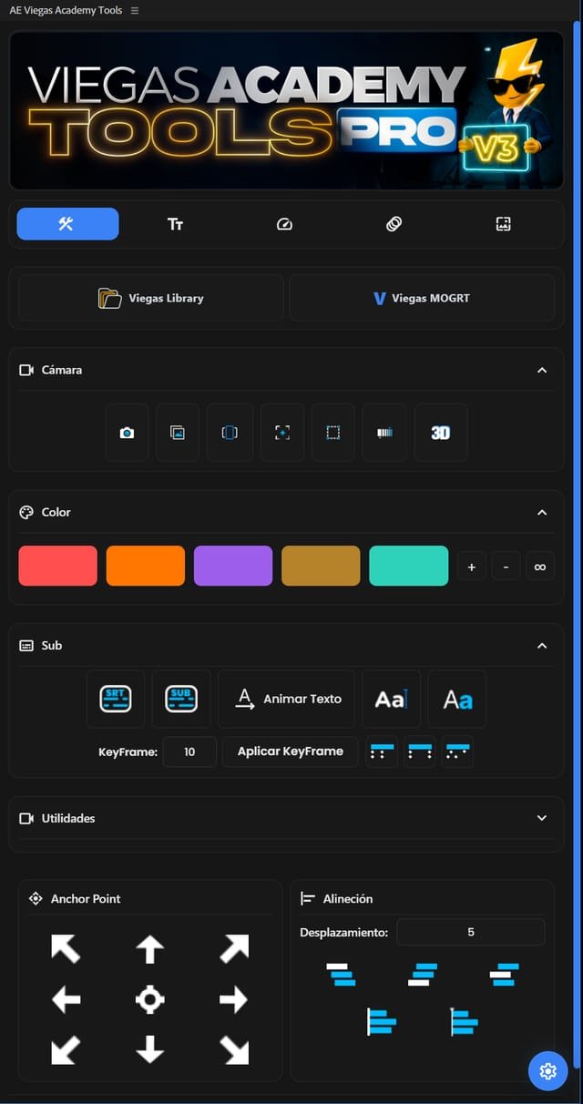Viewport: 583px width, 1104px height.
Task: Switch to the overlapping circles tab
Action: 394,224
